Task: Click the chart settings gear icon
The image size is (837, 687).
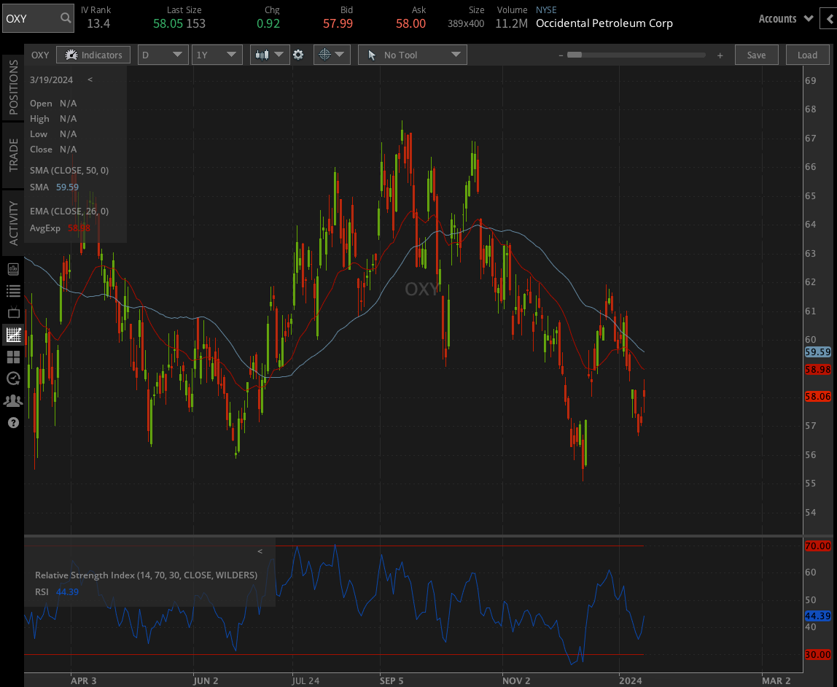Action: (x=300, y=55)
